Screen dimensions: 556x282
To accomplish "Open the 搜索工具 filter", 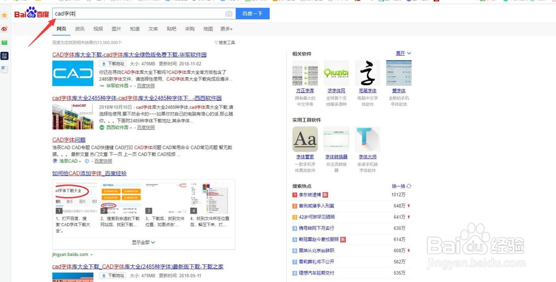I will tap(225, 42).
